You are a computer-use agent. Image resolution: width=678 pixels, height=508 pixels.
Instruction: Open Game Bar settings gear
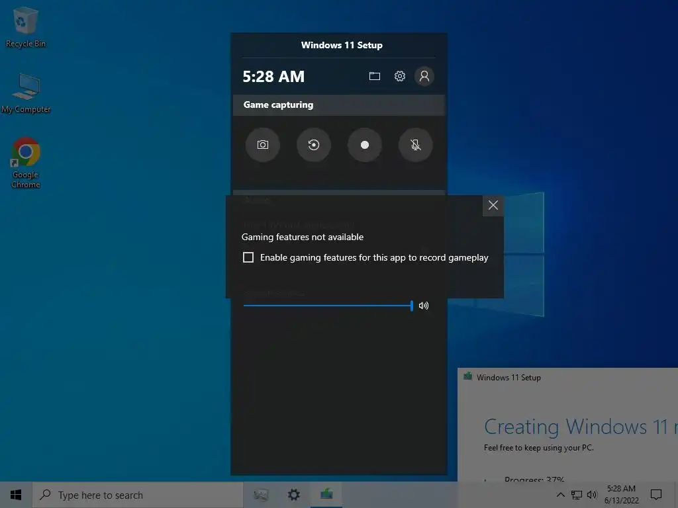pos(399,77)
